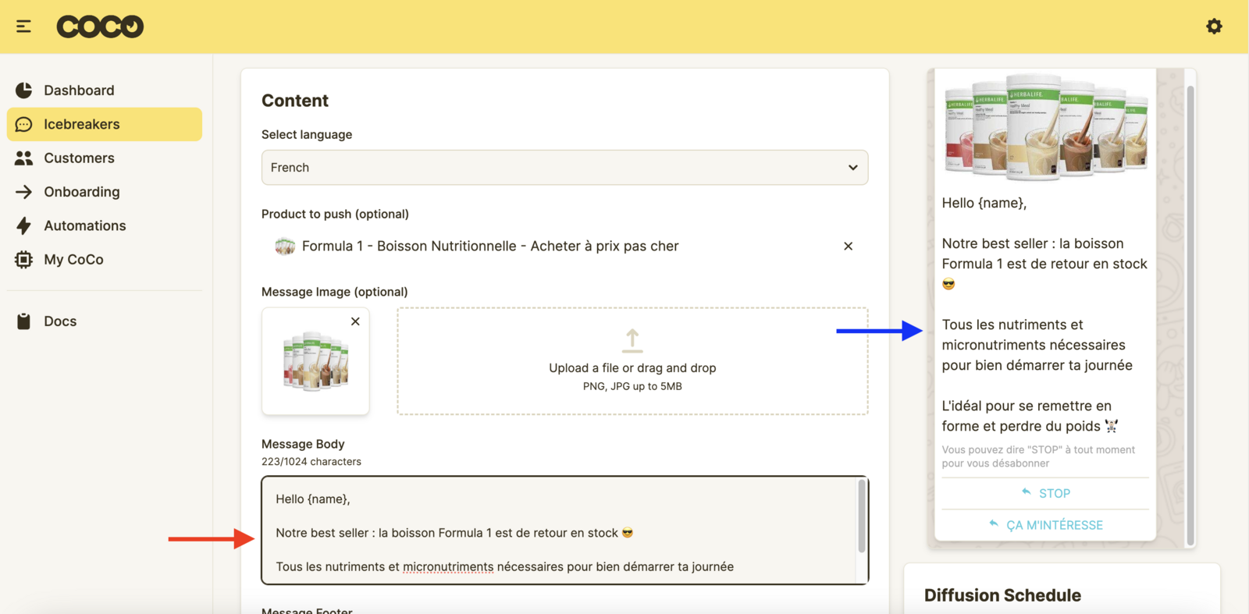Click the Docs clipboard icon
The image size is (1249, 614).
24,321
